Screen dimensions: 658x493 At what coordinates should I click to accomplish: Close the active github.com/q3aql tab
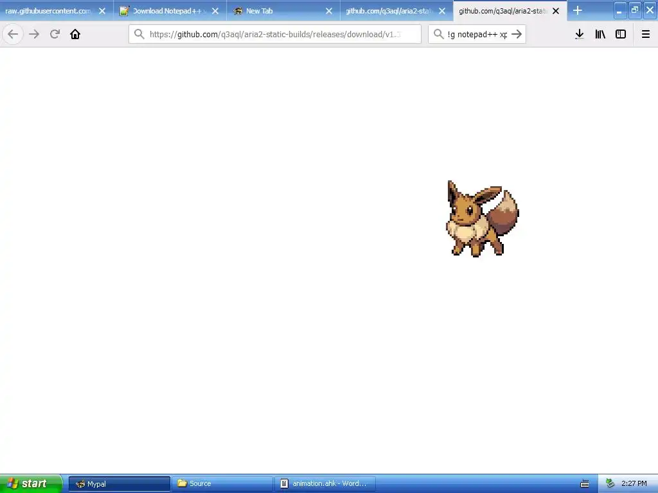pyautogui.click(x=556, y=11)
